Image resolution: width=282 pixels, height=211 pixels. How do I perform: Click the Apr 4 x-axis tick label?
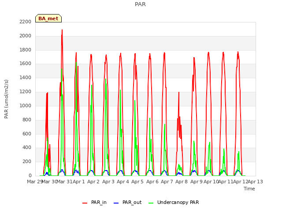click(x=123, y=182)
